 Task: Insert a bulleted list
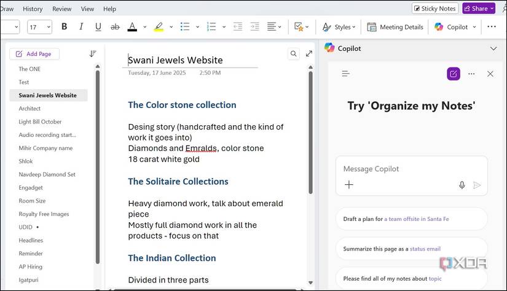pos(184,27)
